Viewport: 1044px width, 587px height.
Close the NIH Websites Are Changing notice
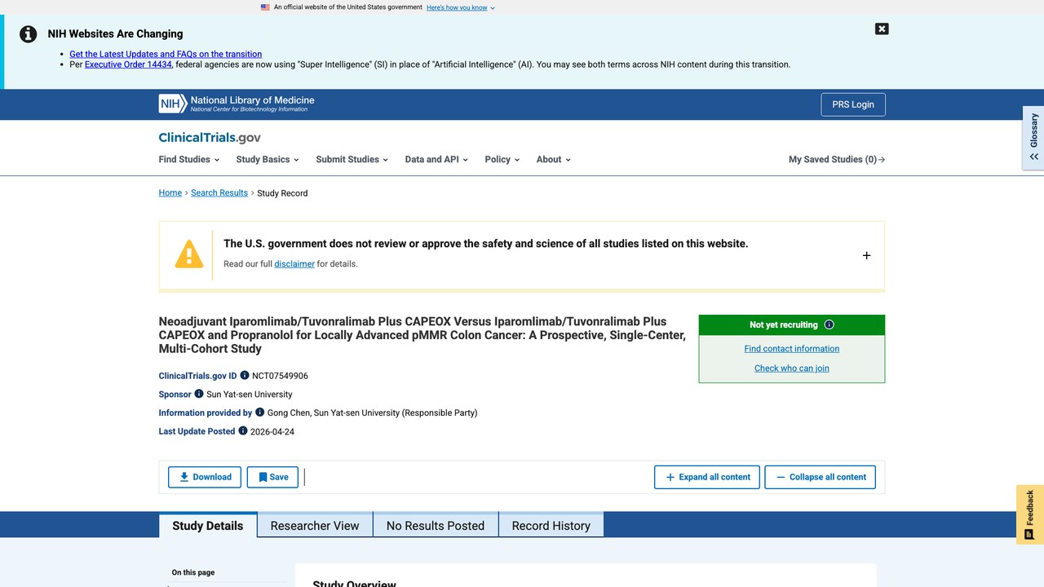click(882, 29)
